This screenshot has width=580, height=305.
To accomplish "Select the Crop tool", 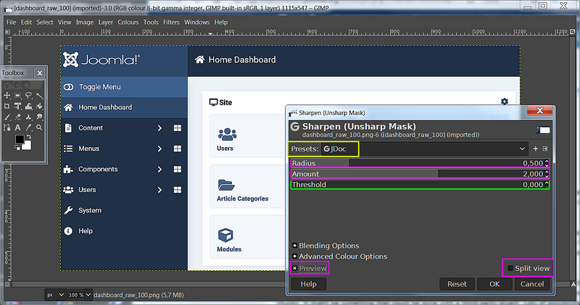I will [x=7, y=106].
